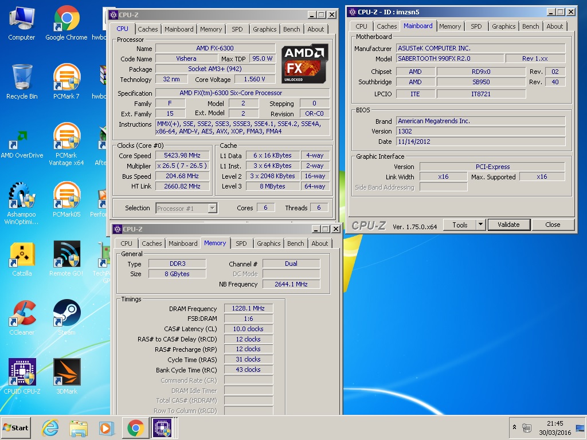Launch PCMark05 desktop shortcut
The image size is (587, 440).
(66, 199)
